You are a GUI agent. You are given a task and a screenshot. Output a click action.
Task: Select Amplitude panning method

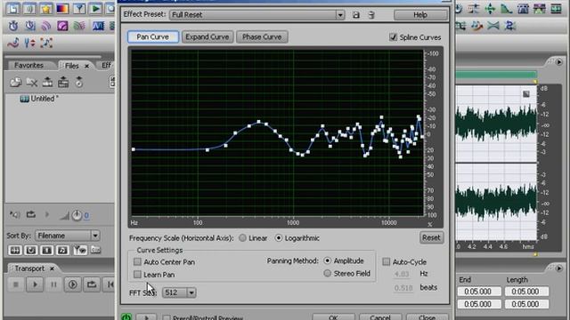click(x=327, y=260)
